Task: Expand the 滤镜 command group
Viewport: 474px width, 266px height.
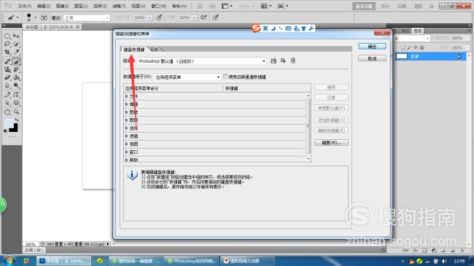Action: 127,136
